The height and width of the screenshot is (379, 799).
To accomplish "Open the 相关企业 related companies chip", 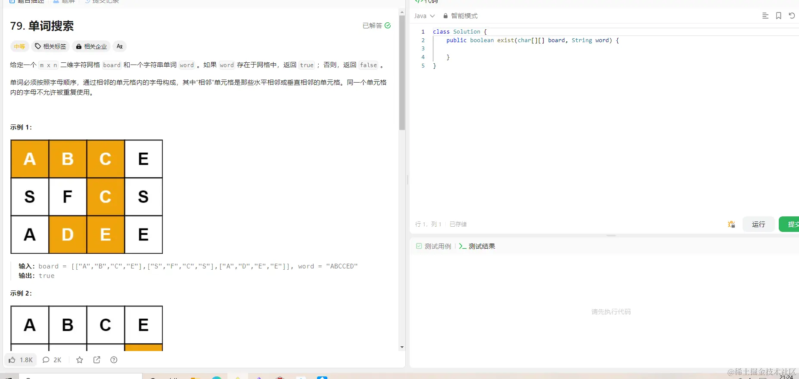I will tap(91, 46).
